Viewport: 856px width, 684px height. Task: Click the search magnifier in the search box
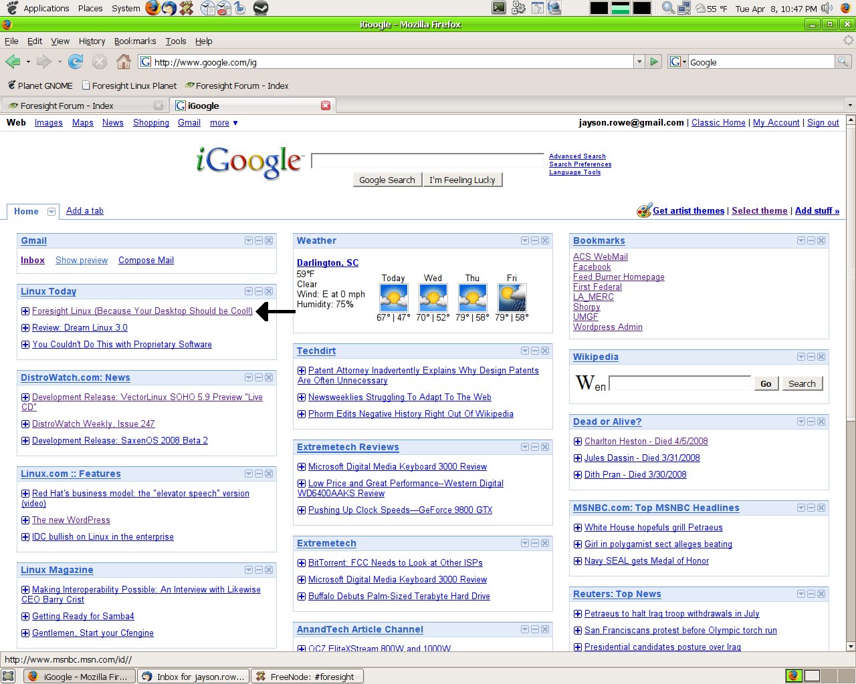coord(843,61)
